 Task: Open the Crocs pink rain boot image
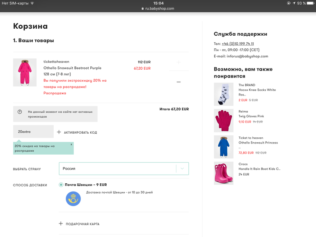tap(224, 173)
